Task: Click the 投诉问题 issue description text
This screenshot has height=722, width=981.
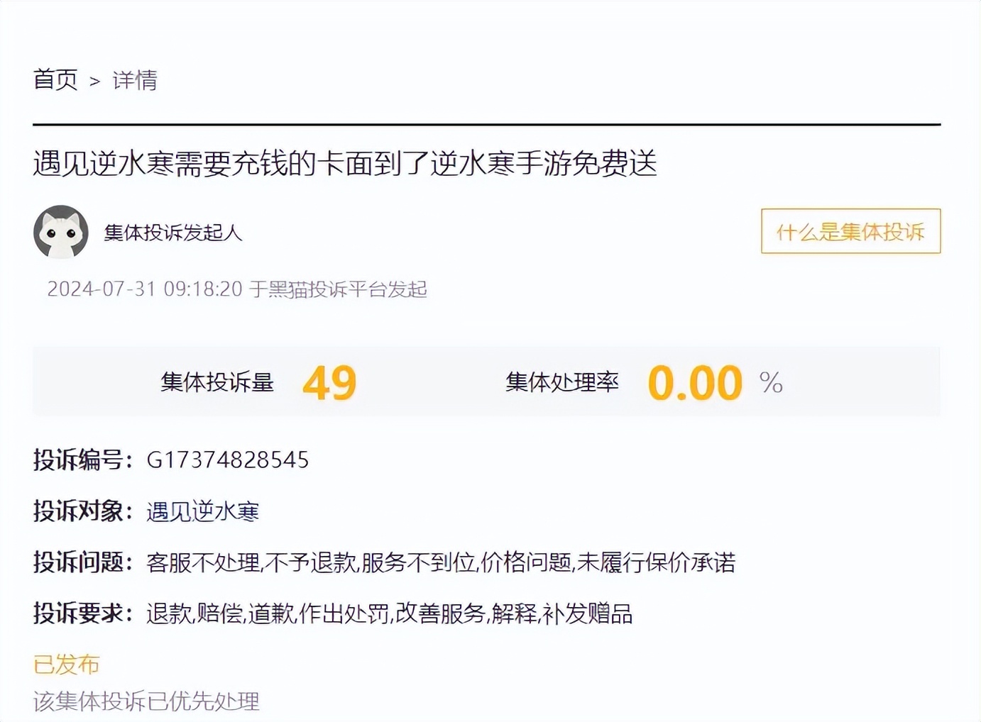Action: point(441,562)
